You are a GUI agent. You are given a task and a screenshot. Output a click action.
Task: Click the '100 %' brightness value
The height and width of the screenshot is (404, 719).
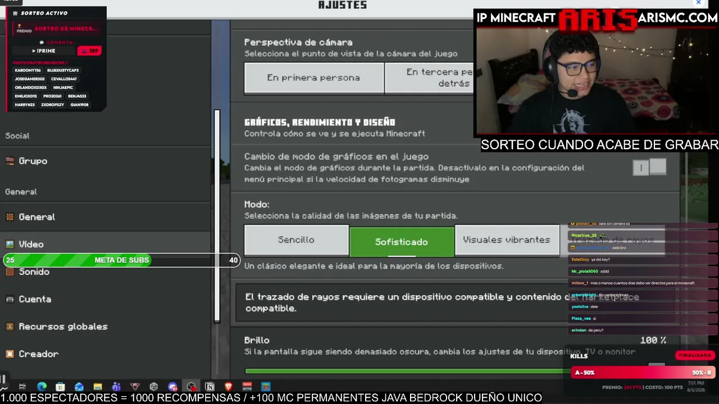coord(653,341)
